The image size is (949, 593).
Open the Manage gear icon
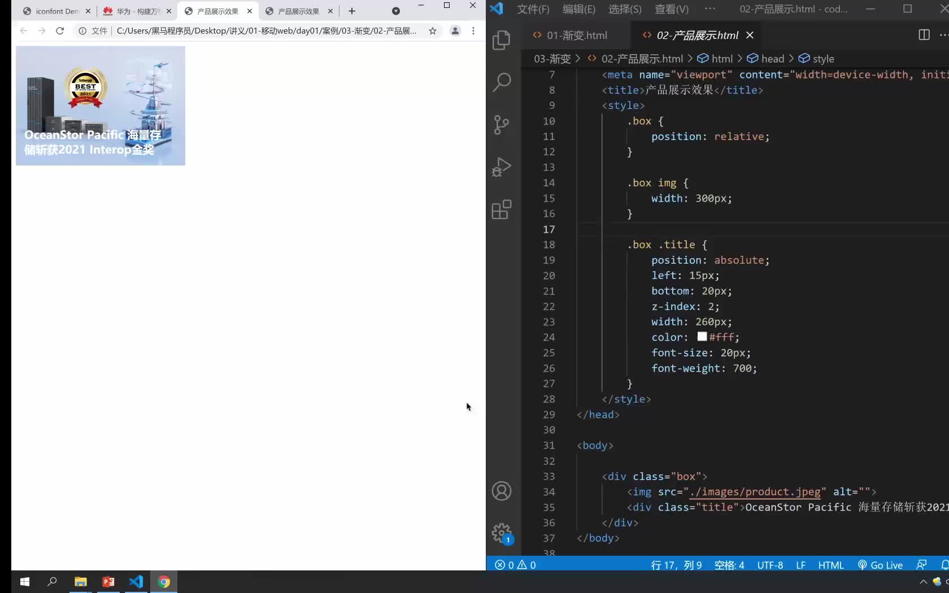pos(502,533)
